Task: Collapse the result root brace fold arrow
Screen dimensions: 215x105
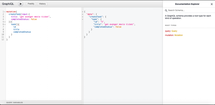Action: 83,12
